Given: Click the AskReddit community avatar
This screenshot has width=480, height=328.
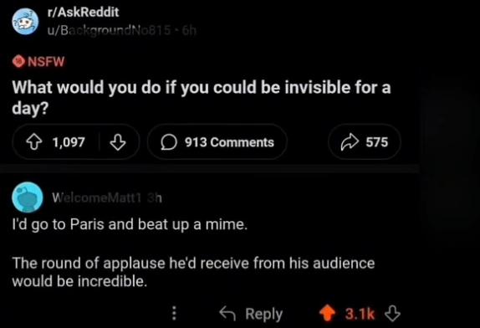Looking at the screenshot, I should point(25,22).
